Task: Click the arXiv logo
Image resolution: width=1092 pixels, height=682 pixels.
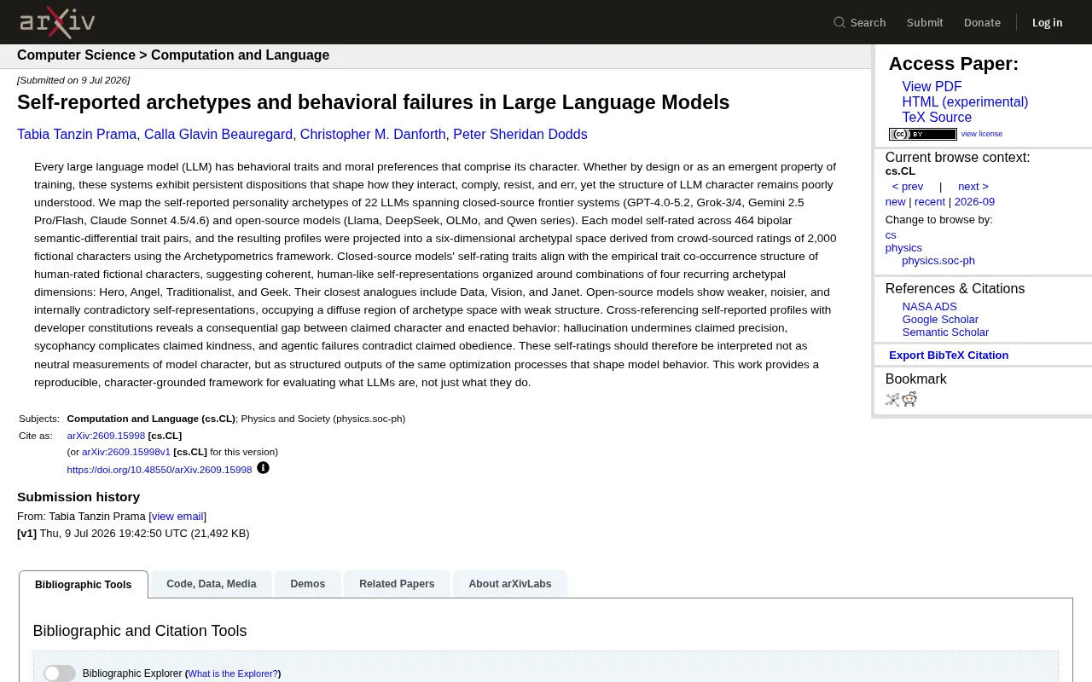Action: tap(57, 22)
